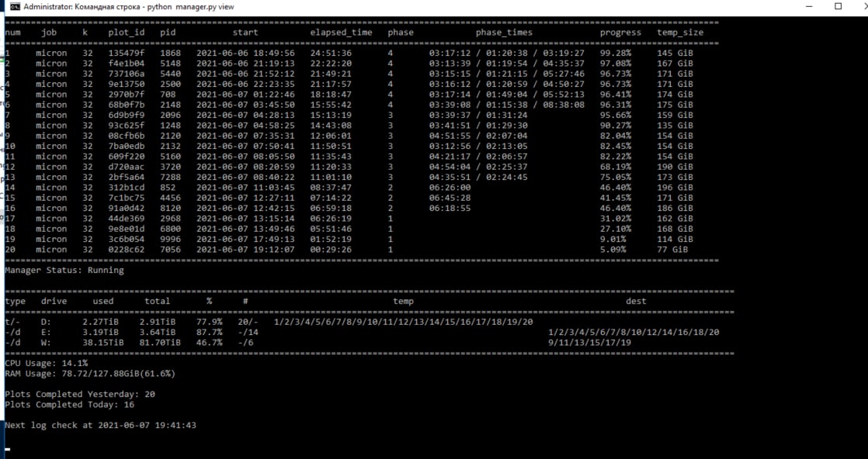Viewport: 868px width, 459px height.
Task: Click temp size 77 GiB
Action: click(x=672, y=250)
